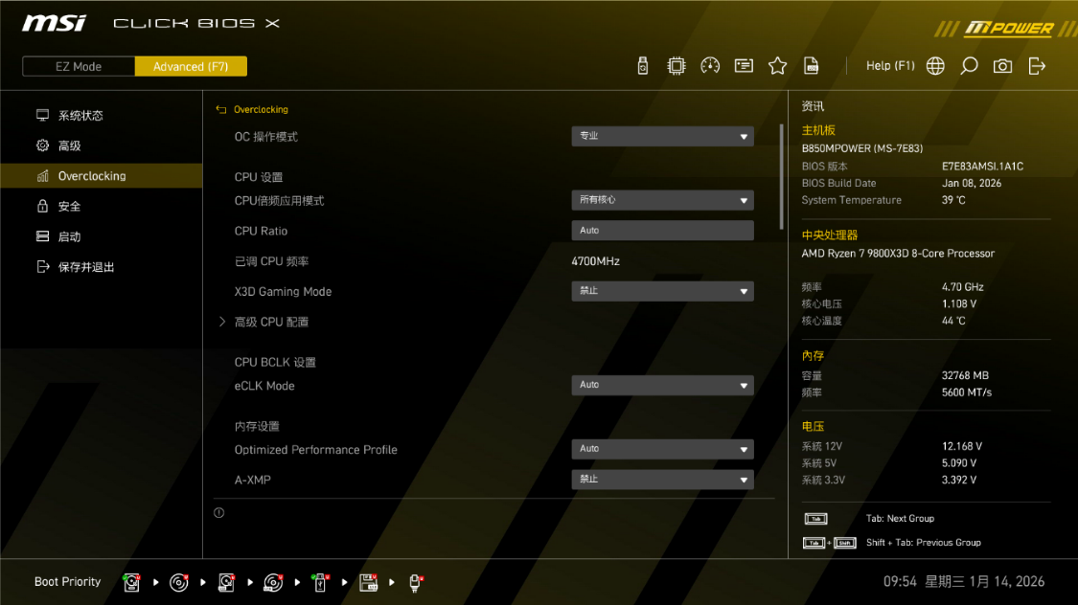Open the hardware monitor gauge icon
The width and height of the screenshot is (1078, 605).
point(710,66)
